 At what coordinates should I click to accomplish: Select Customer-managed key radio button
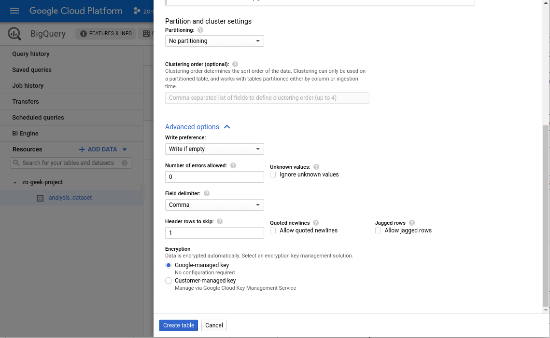pyautogui.click(x=169, y=281)
